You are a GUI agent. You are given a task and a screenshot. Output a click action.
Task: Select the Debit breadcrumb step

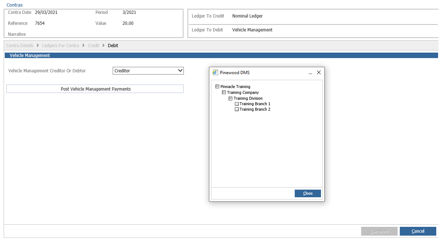[x=113, y=46]
